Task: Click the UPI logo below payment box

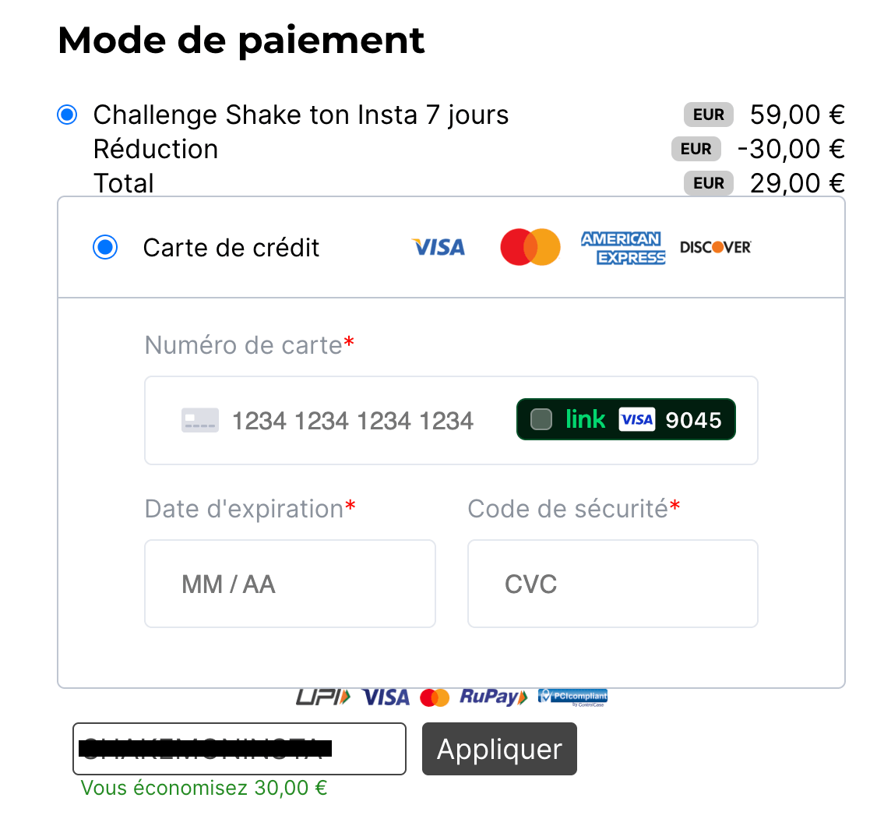Action: click(x=323, y=697)
